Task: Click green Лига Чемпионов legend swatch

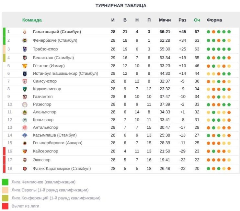Action: (5, 182)
